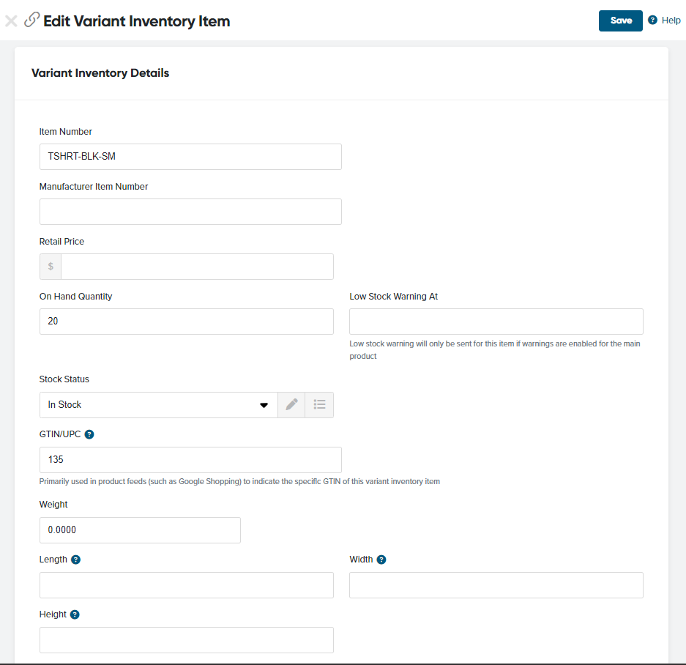
Task: Click the Low Stock Warning At field
Action: tap(496, 321)
